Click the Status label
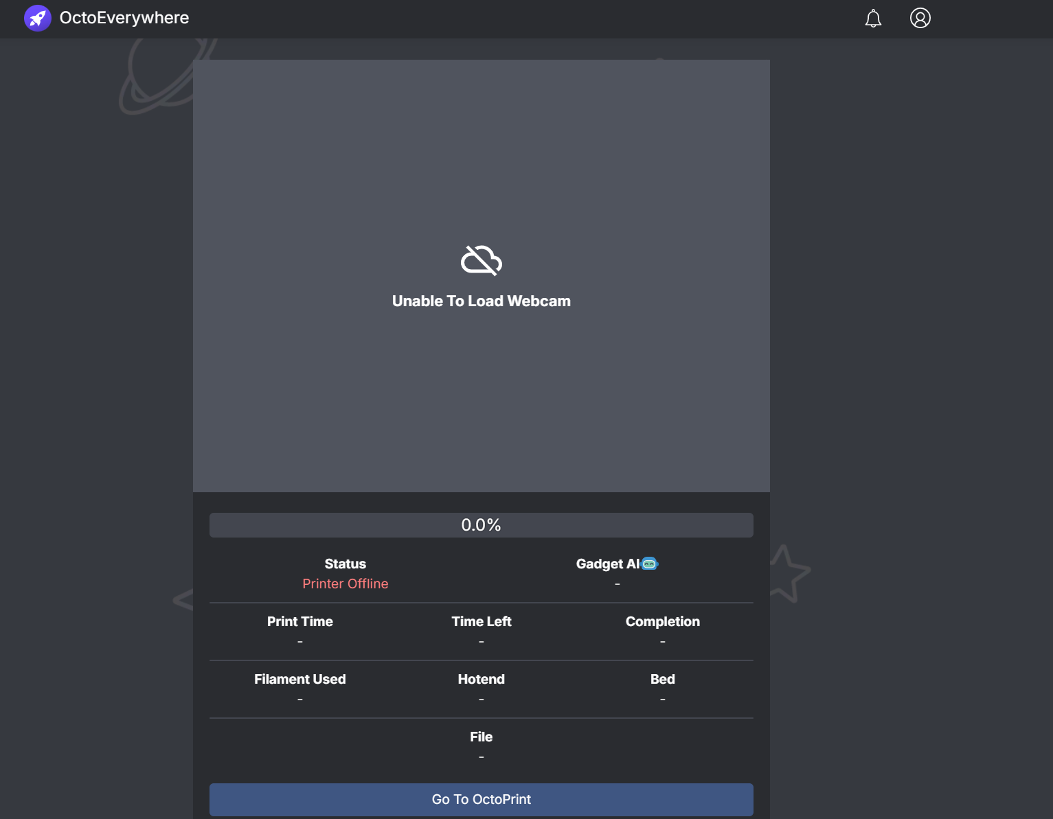Screen dimensions: 1053x819 (x=346, y=564)
